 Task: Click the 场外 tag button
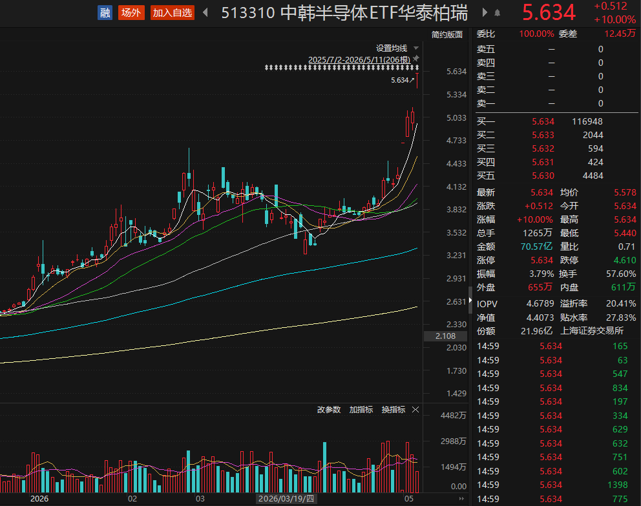coord(131,13)
